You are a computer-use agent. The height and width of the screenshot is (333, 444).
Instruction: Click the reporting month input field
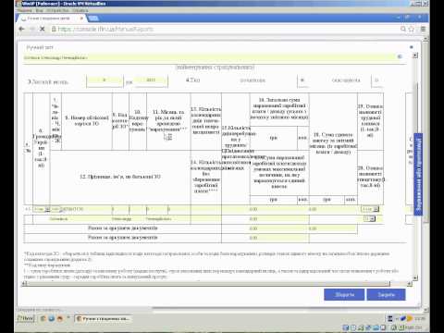pyautogui.click(x=105, y=80)
